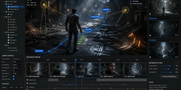The image size is (181, 90).
Task: Toggle the Show Grid checkbox
Action: [x=14, y=76]
